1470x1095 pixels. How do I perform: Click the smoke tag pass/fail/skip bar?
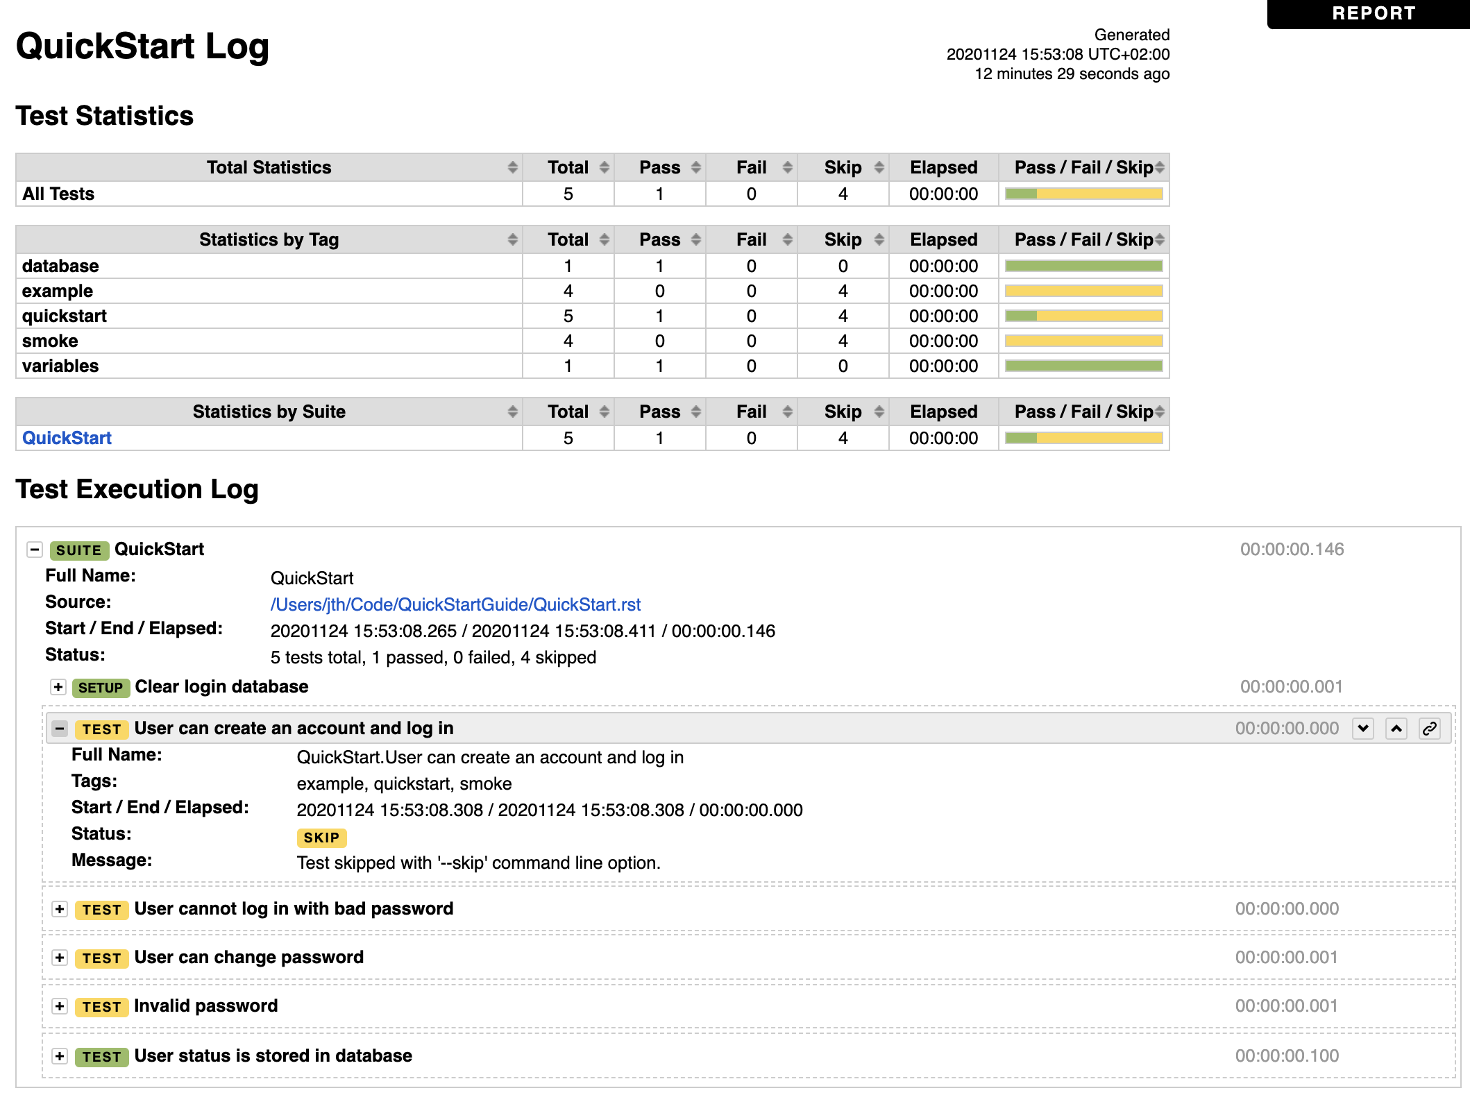1083,340
